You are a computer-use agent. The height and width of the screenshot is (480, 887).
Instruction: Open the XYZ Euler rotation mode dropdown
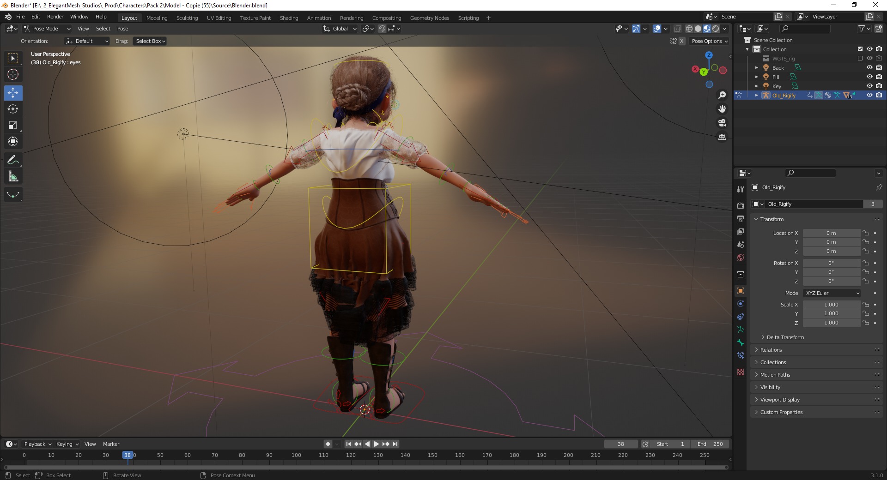(832, 293)
